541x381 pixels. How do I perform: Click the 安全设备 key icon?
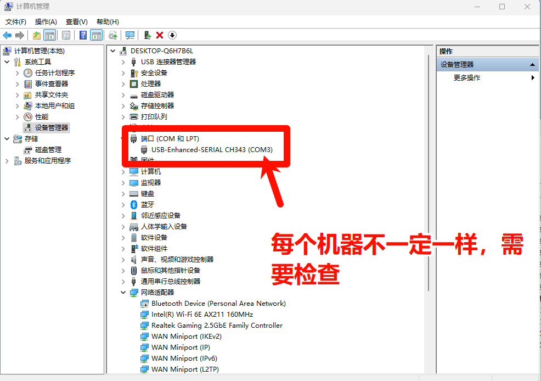point(134,73)
